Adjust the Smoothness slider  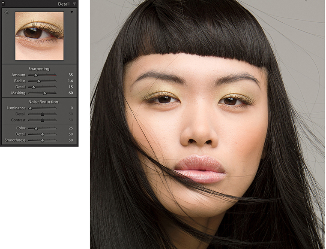click(42, 140)
